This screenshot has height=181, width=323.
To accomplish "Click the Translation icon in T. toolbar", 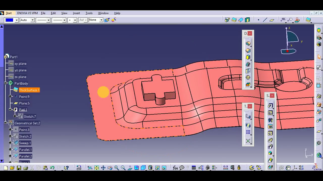I will [x=248, y=117].
